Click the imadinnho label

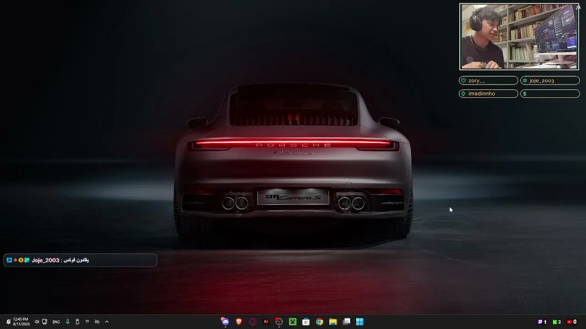(488, 93)
